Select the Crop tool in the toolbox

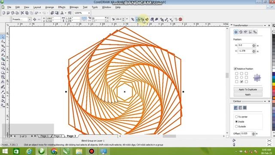[3, 46]
